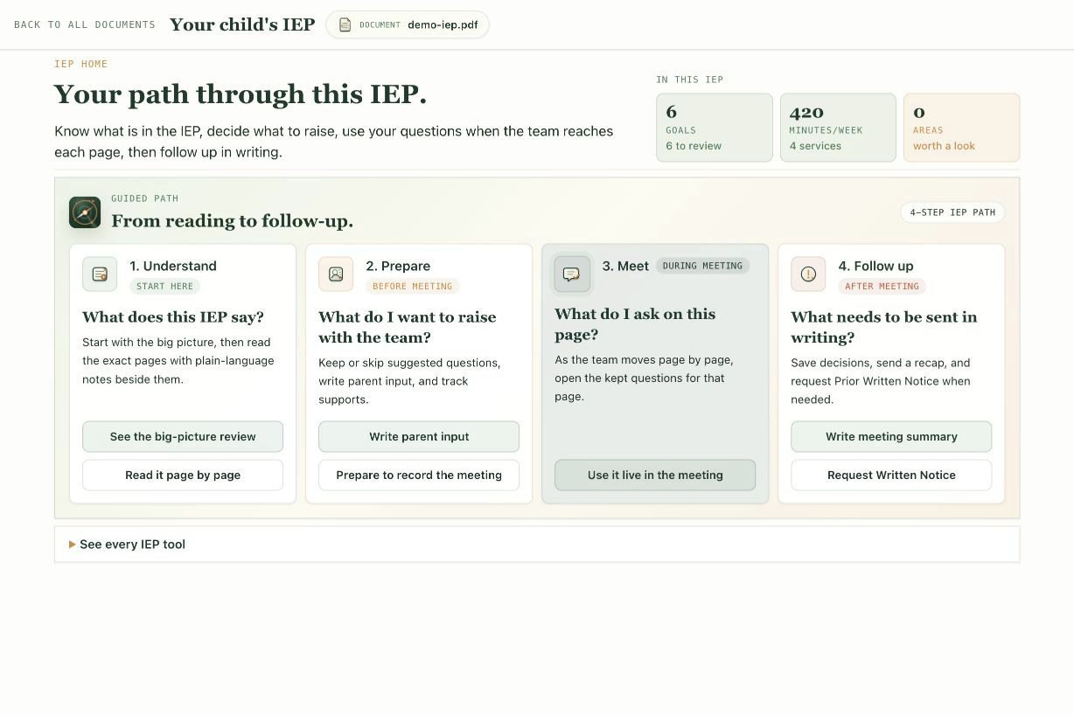This screenshot has width=1074, height=715.
Task: Click the '3. Meet' step title
Action: tap(625, 266)
